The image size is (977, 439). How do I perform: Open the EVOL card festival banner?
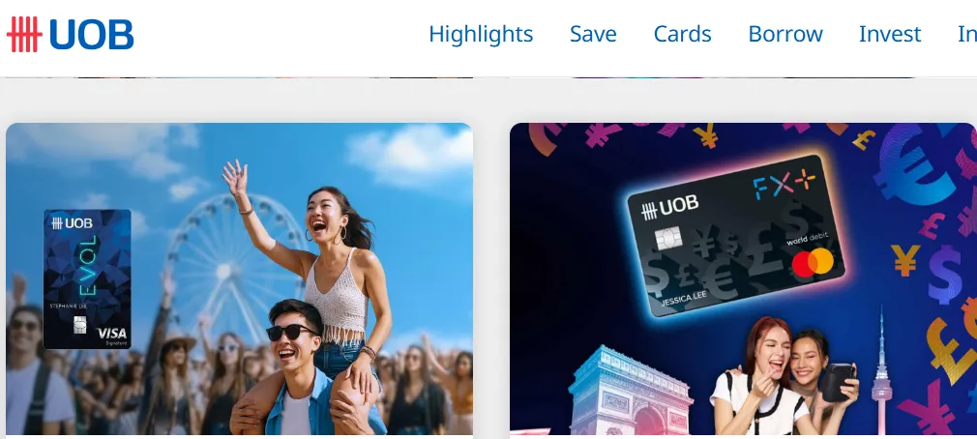pos(239,278)
